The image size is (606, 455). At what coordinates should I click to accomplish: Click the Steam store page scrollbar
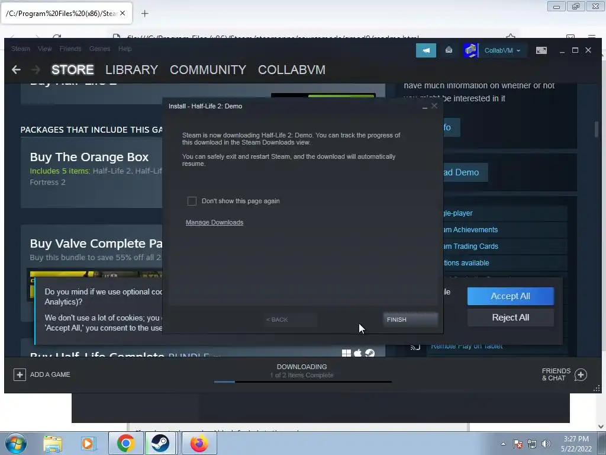[597, 129]
